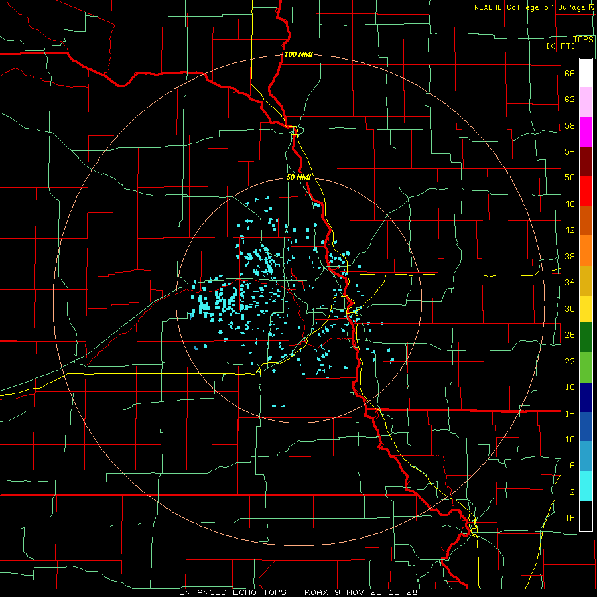This screenshot has width=597, height=597.
Task: Click the cyan legend swatch between 2 and 6
Action: pos(586,486)
